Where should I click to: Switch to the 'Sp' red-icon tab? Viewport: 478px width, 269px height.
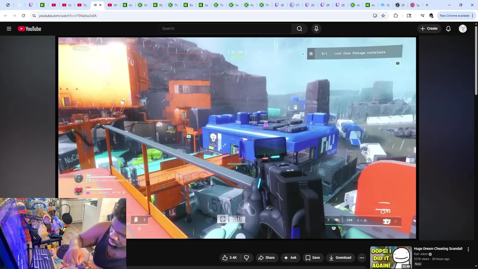pyautogui.click(x=415, y=5)
